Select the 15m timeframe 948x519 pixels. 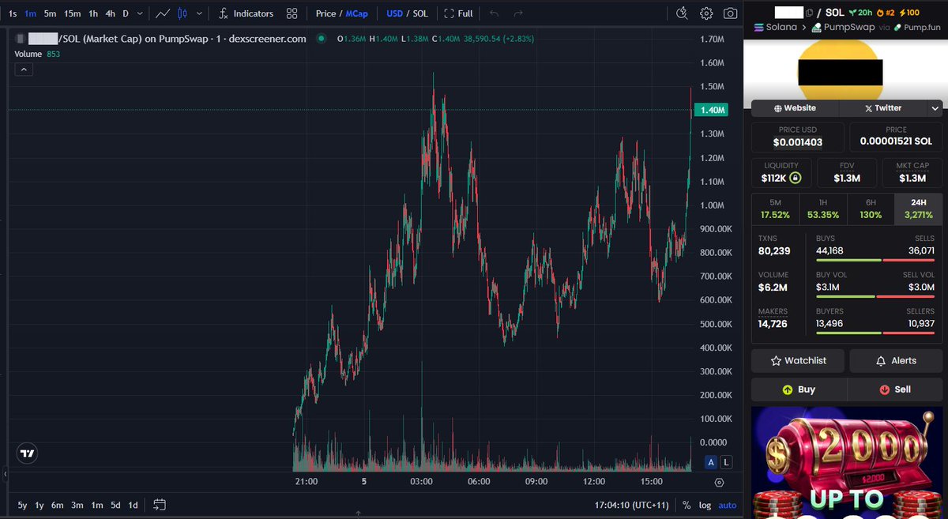[72, 13]
